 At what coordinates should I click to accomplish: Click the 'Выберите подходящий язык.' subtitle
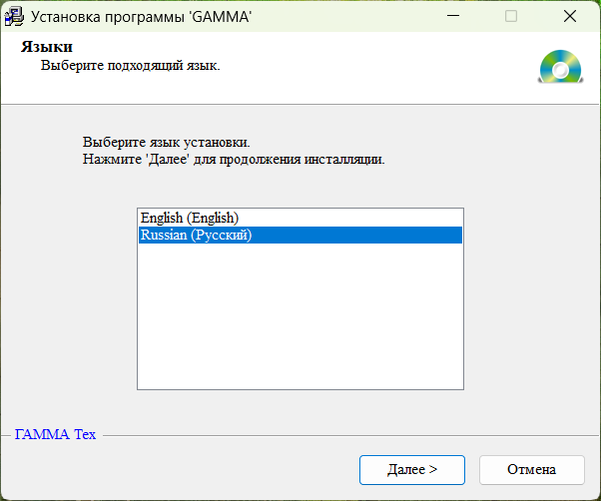[130, 66]
